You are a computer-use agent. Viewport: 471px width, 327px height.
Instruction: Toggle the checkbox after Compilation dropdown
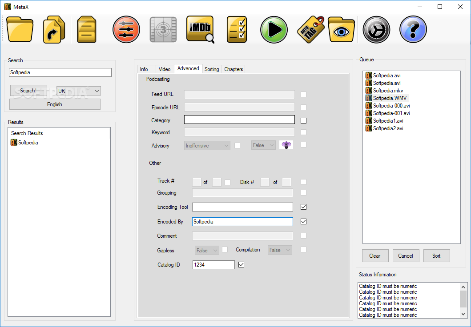(303, 249)
